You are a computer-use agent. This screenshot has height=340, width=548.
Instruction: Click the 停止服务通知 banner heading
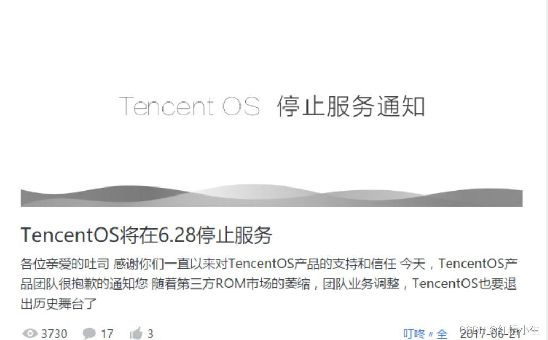(x=351, y=106)
